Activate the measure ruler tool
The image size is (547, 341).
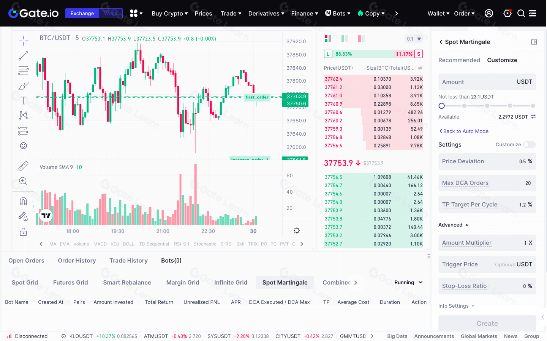coord(23,166)
